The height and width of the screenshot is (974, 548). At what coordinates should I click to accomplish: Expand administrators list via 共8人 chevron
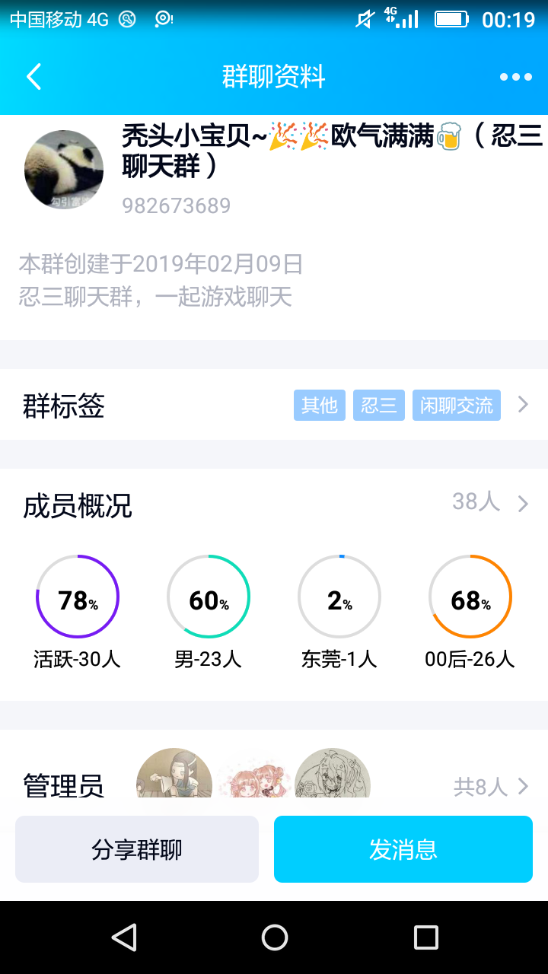(523, 786)
